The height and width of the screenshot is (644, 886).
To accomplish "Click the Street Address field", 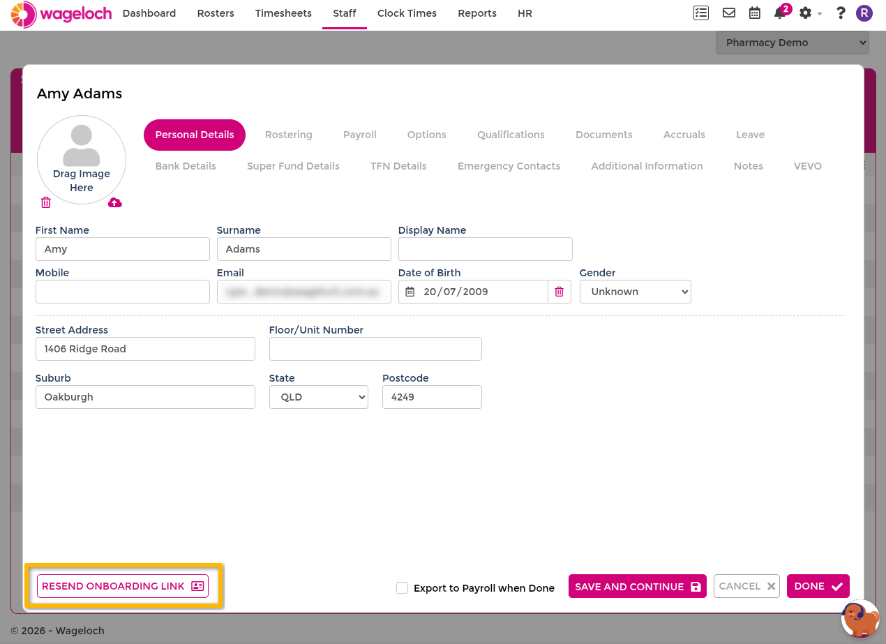I will 145,349.
